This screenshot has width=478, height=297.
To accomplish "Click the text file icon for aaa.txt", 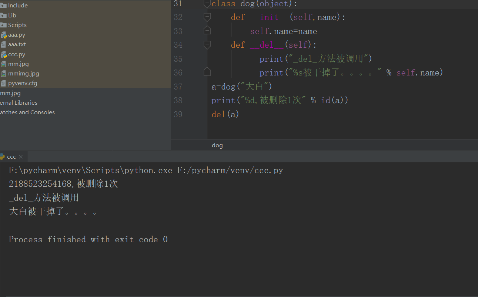I will (4, 44).
